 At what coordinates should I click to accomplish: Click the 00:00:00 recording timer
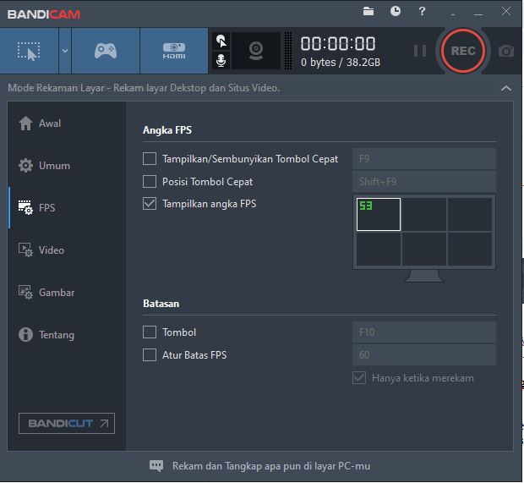click(338, 44)
